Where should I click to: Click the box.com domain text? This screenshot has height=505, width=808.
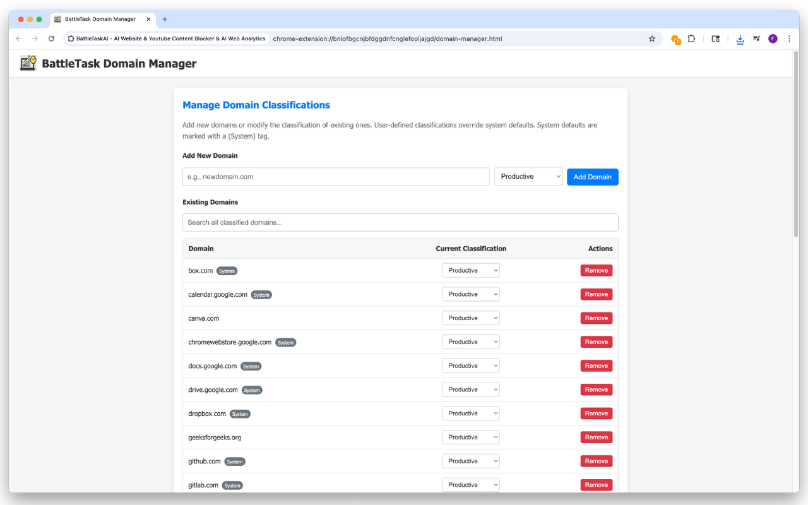tap(201, 270)
